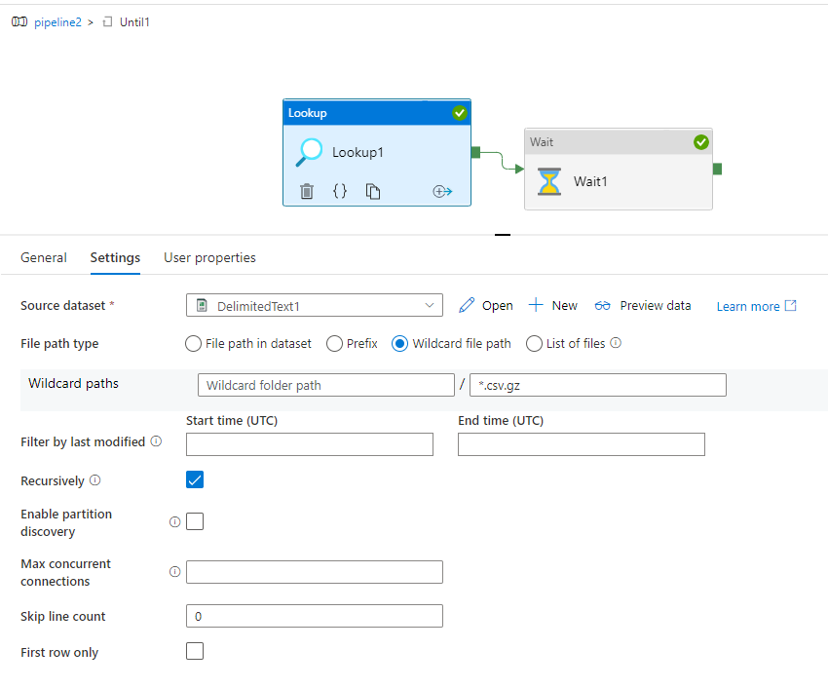
Task: Open the User properties tab
Action: tap(209, 257)
